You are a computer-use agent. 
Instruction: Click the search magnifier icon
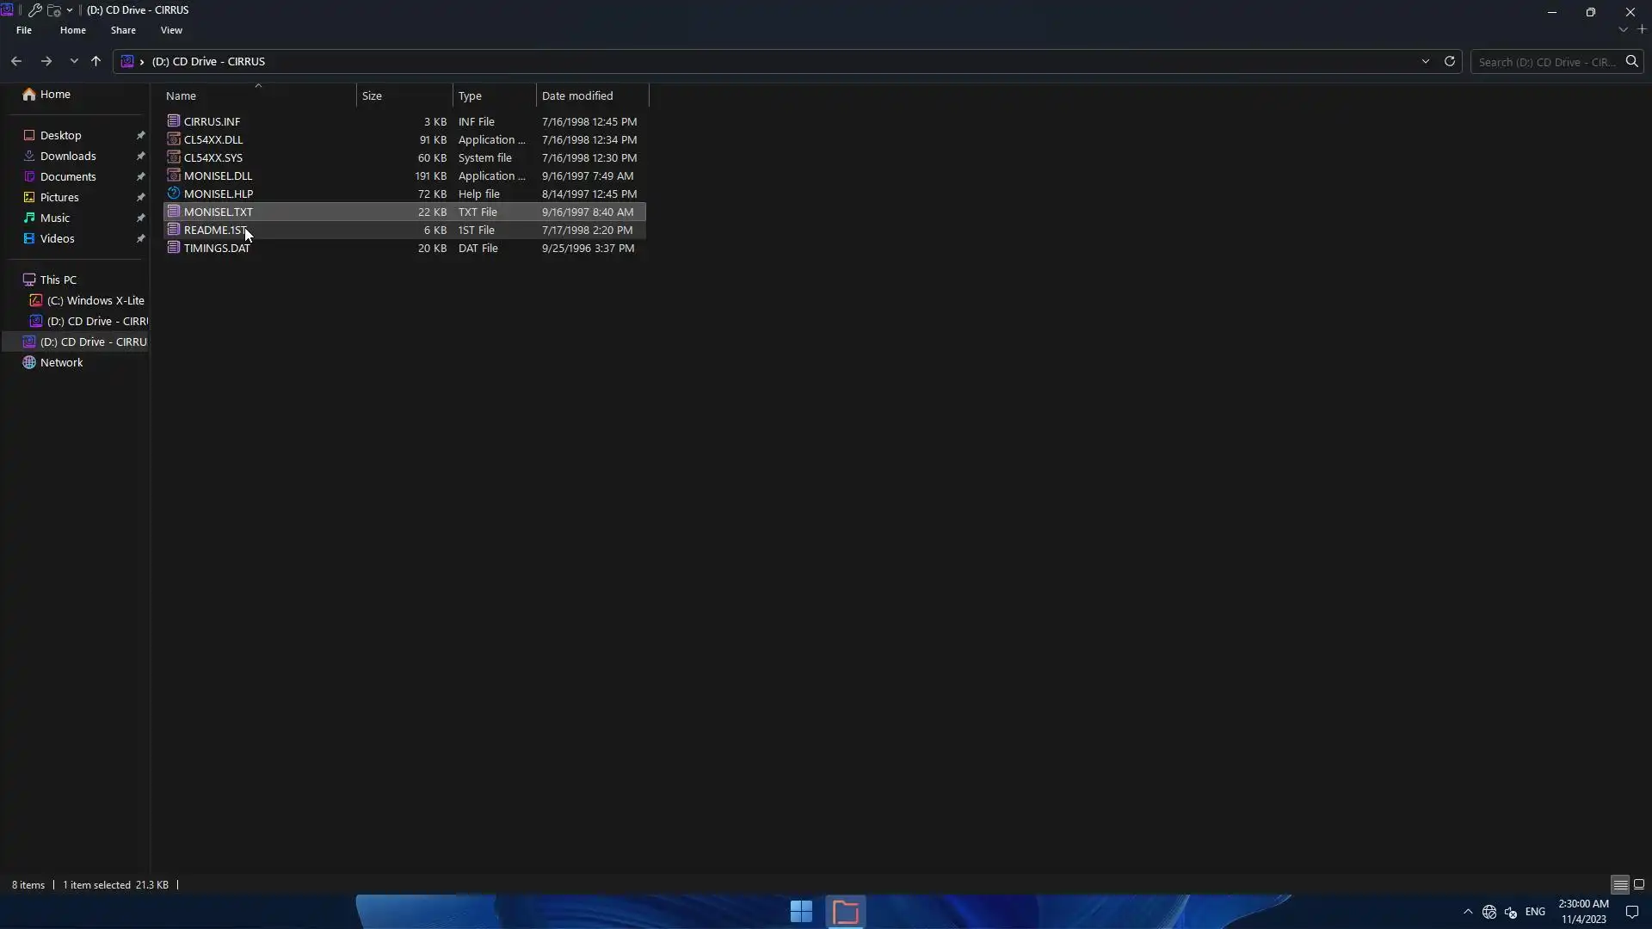(x=1631, y=61)
